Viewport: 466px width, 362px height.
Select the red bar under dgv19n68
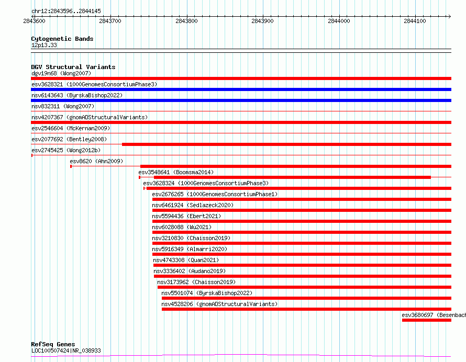point(241,78)
